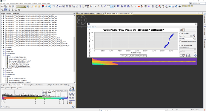Select Unw_Phase_ifg_25Feb2017_21Mar2017 band in tree
Image resolution: width=206 pixels, height=111 pixels.
[x=20, y=67]
